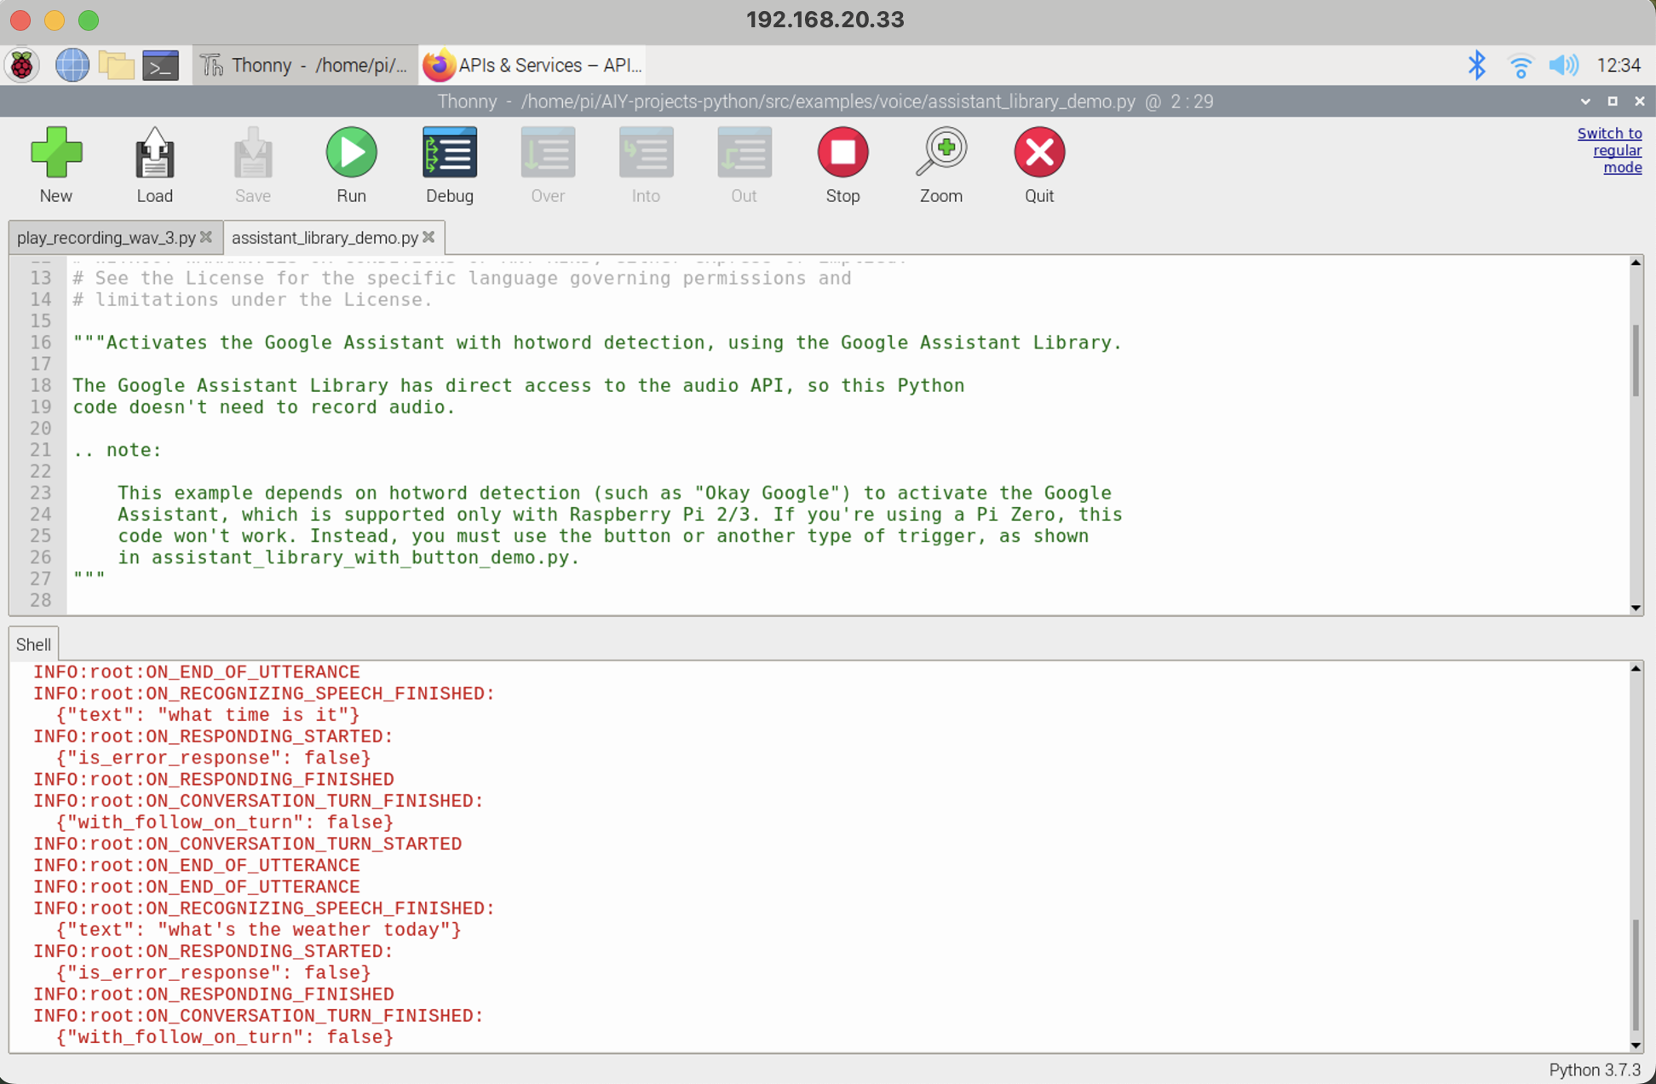Switch to play_recording_wav_3.py tab
1656x1084 pixels.
[106, 238]
